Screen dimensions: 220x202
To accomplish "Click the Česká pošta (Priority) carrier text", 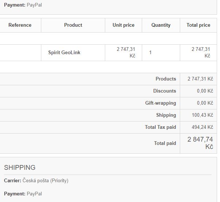I will click(45, 181).
